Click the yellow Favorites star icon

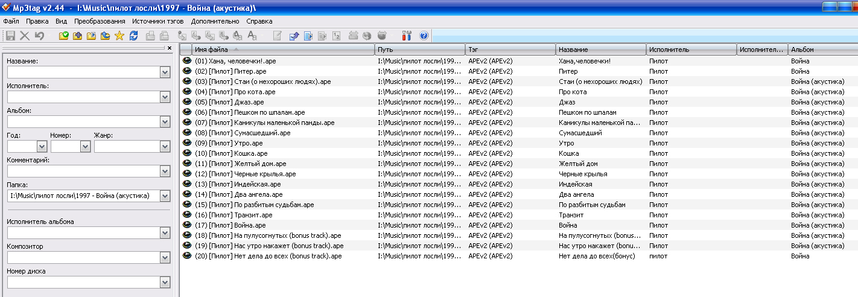119,36
